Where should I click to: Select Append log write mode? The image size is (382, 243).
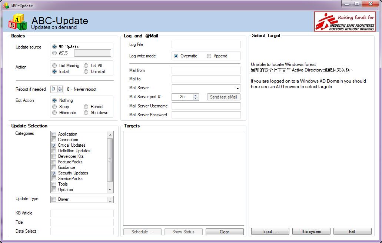pyautogui.click(x=209, y=56)
